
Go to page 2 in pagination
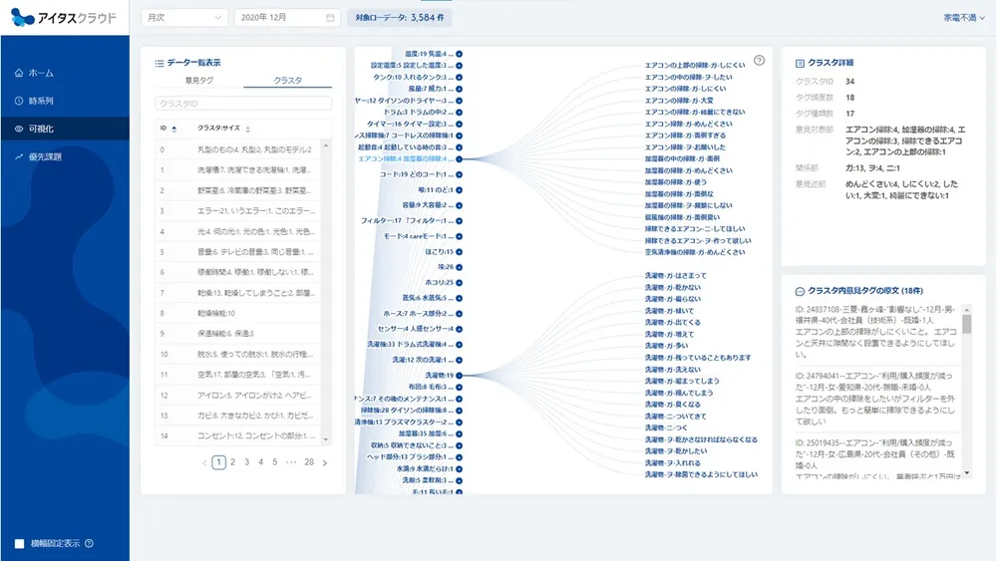click(x=232, y=462)
